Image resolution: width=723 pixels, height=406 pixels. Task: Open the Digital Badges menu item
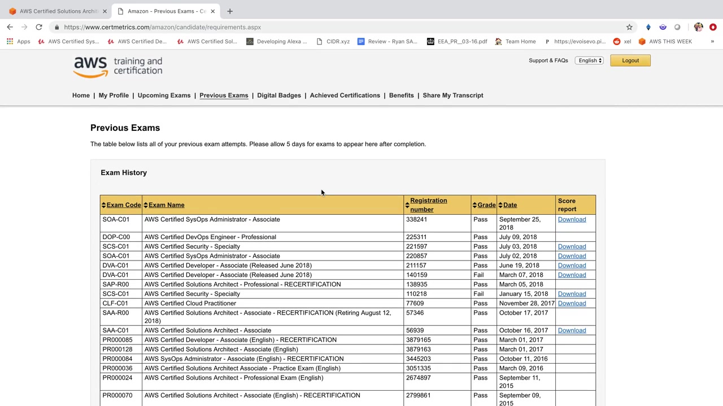pos(279,95)
